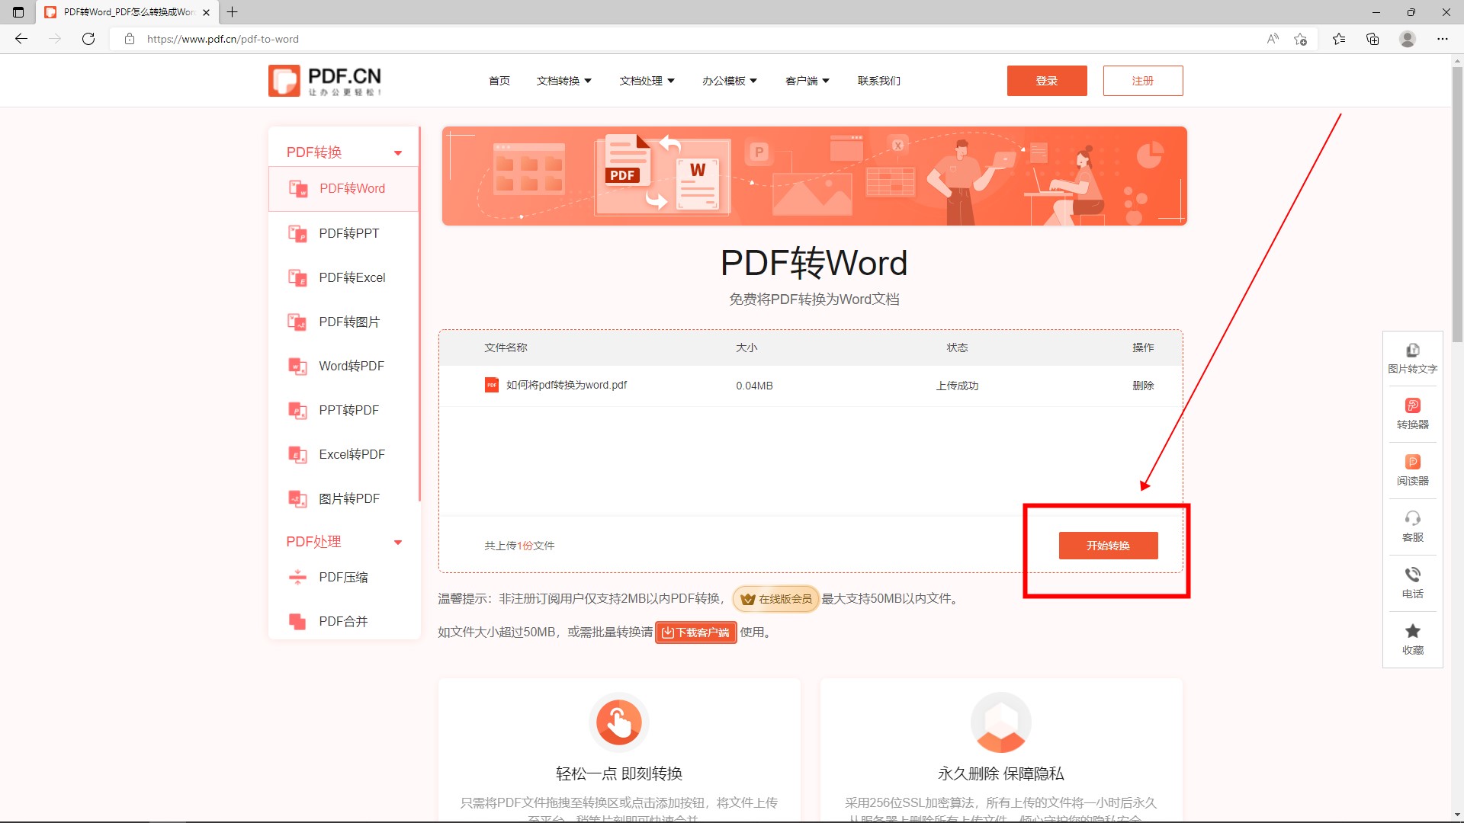Open 转换器 from the floating panel
Image resolution: width=1464 pixels, height=823 pixels.
1412,414
